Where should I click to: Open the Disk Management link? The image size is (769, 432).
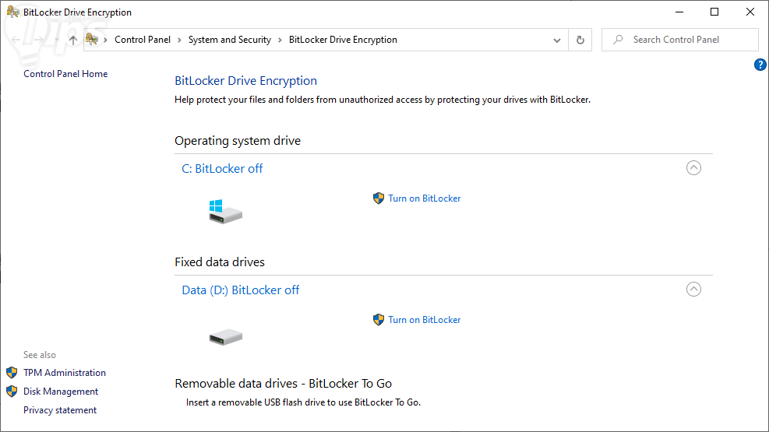click(61, 392)
